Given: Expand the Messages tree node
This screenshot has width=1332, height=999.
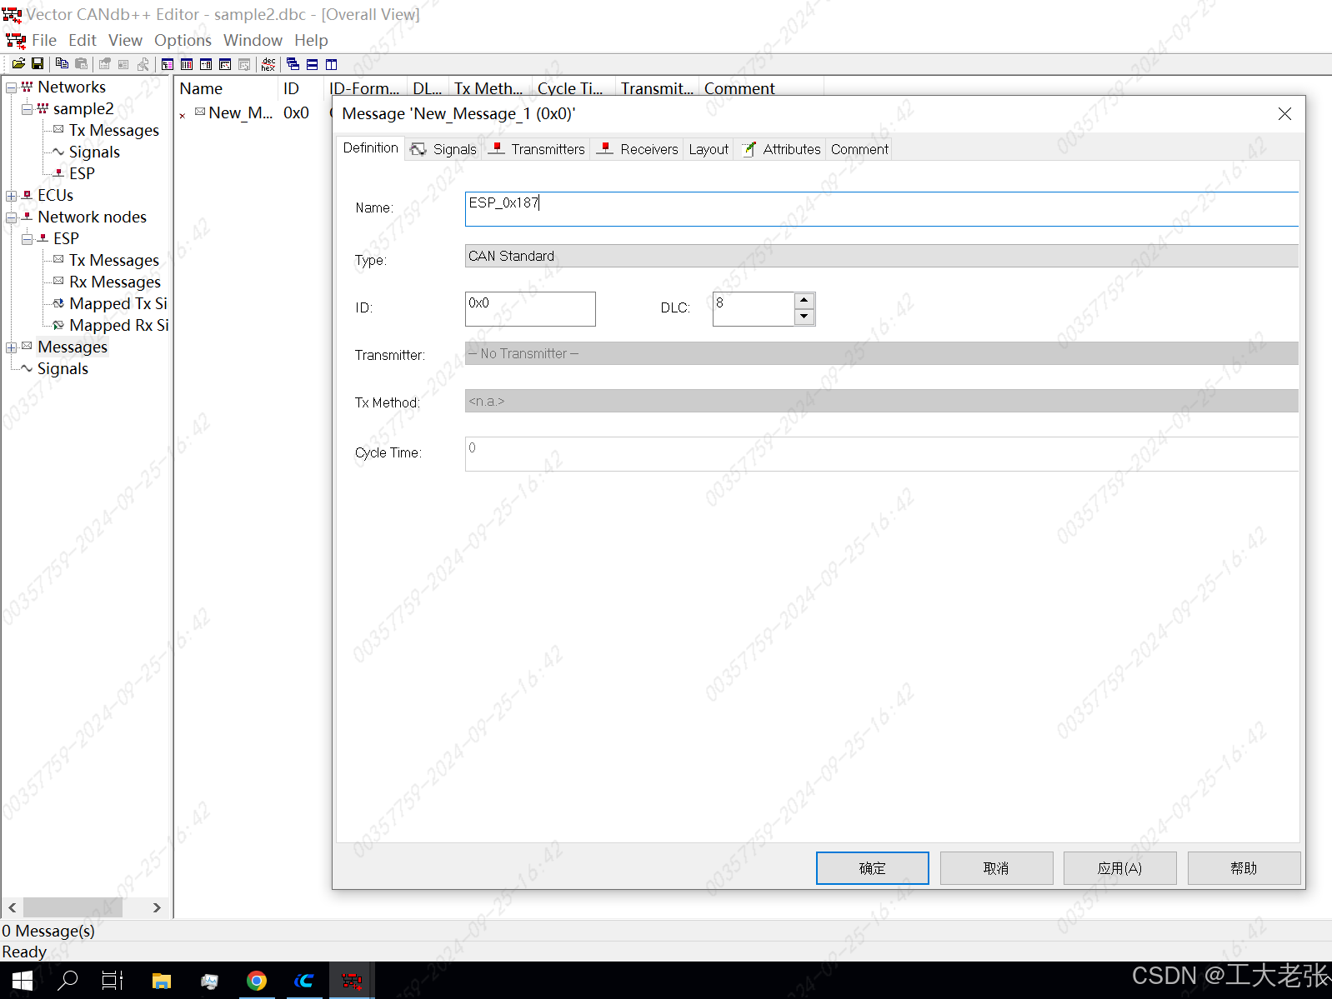Looking at the screenshot, I should (11, 347).
